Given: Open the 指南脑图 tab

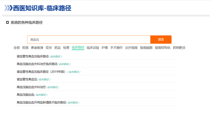Looking at the screenshot, I should tap(146, 48).
